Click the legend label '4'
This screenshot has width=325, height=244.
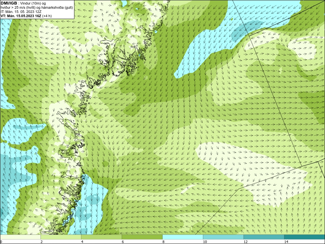click(x=82, y=242)
